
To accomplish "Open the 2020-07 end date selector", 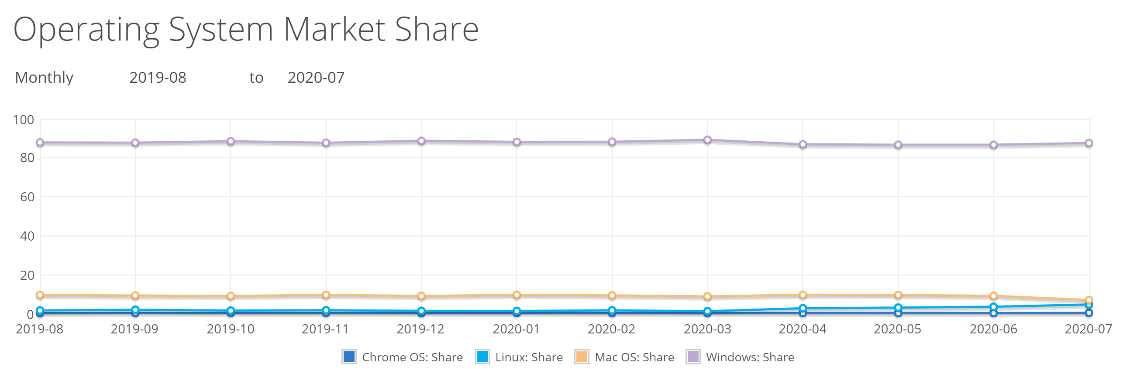I will pos(316,78).
